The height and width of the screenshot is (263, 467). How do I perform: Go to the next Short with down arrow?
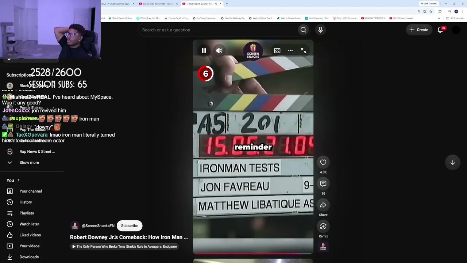pyautogui.click(x=452, y=163)
